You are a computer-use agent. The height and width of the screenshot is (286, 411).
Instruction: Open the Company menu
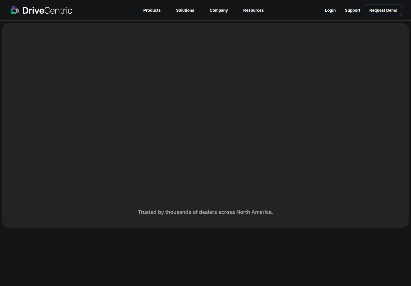[219, 10]
